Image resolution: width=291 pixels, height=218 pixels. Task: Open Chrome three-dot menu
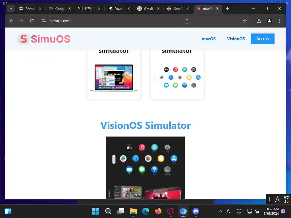280,21
